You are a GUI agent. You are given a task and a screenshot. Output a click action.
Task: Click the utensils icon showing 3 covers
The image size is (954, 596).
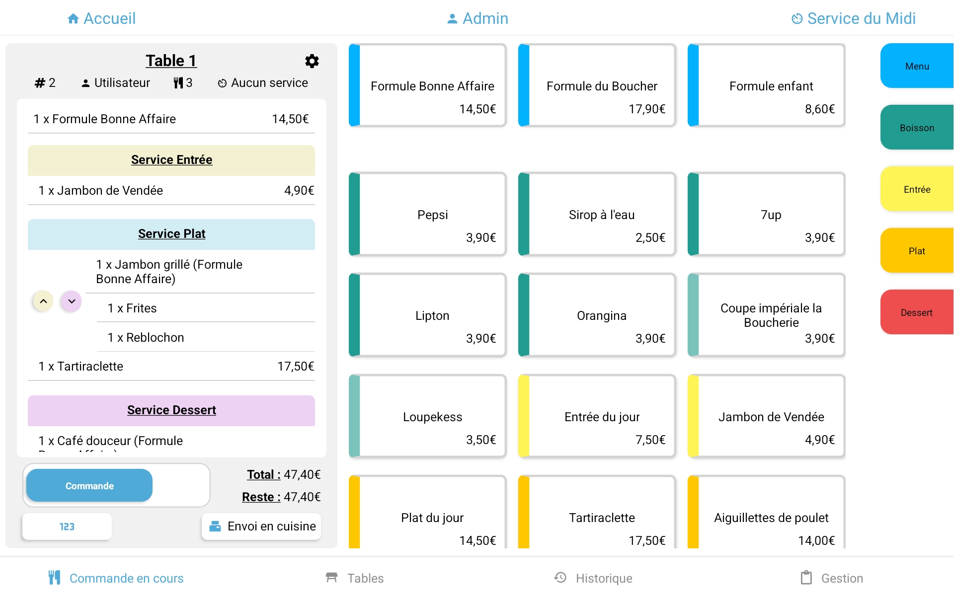tap(177, 82)
